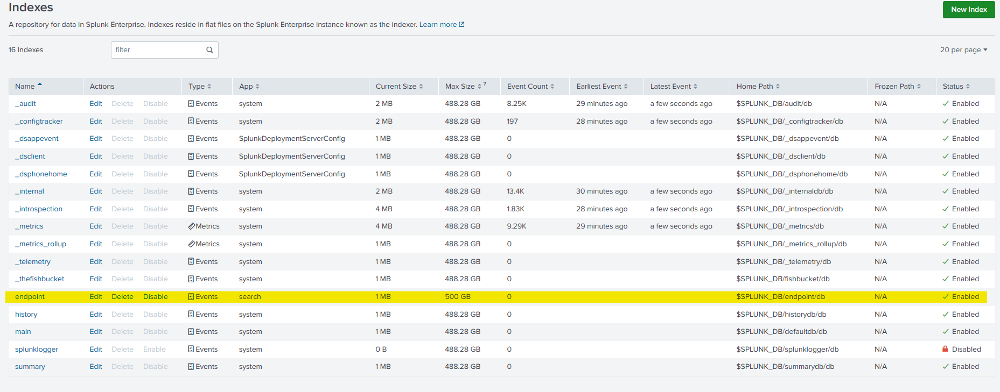Open the _configtracker index link
Viewport: 1000px width, 392px height.
tap(39, 122)
